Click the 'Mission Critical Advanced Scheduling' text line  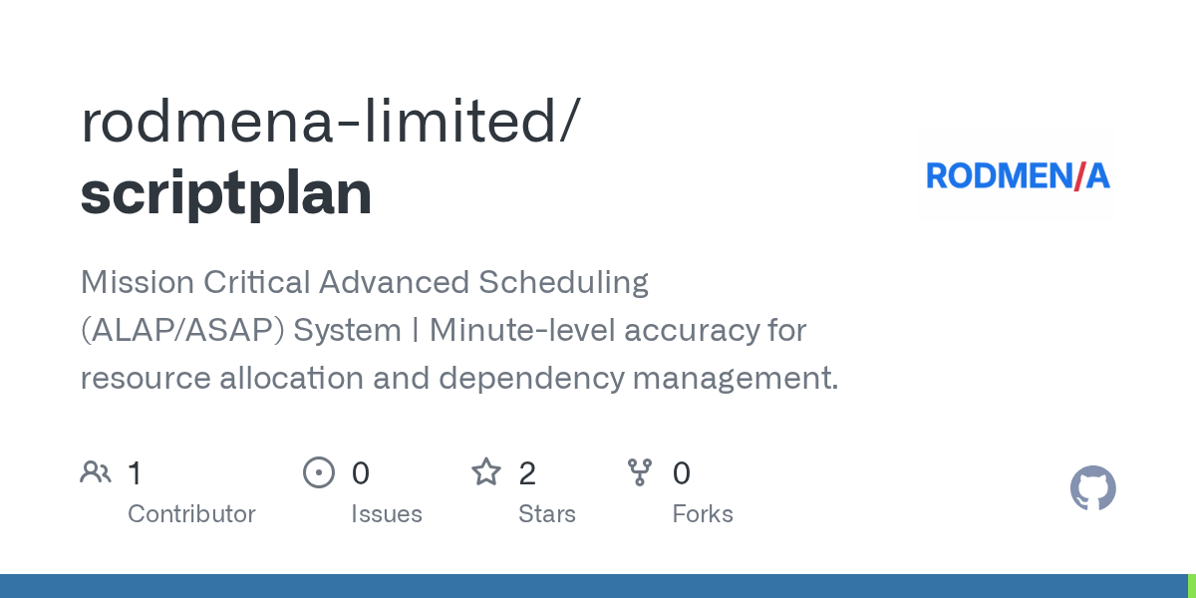coord(365,283)
